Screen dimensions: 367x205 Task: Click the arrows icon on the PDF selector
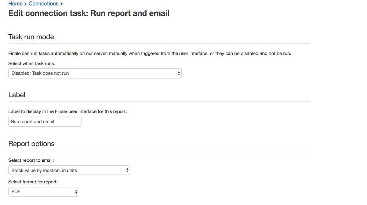point(76,192)
